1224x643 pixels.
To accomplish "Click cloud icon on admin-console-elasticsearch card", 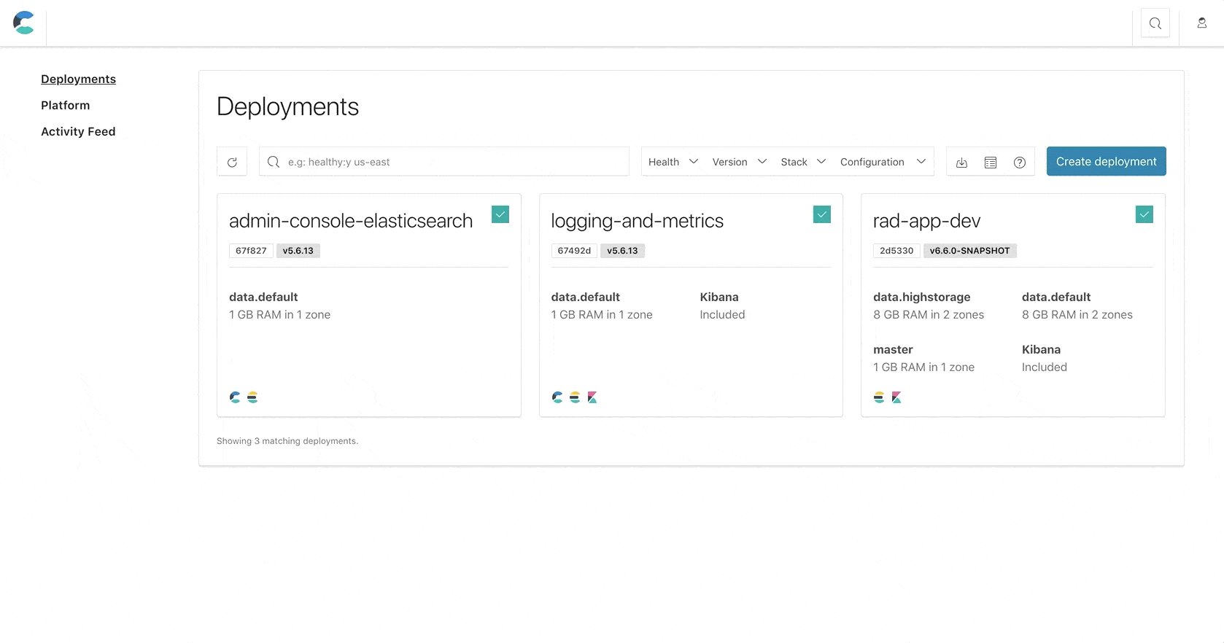I will coord(235,397).
